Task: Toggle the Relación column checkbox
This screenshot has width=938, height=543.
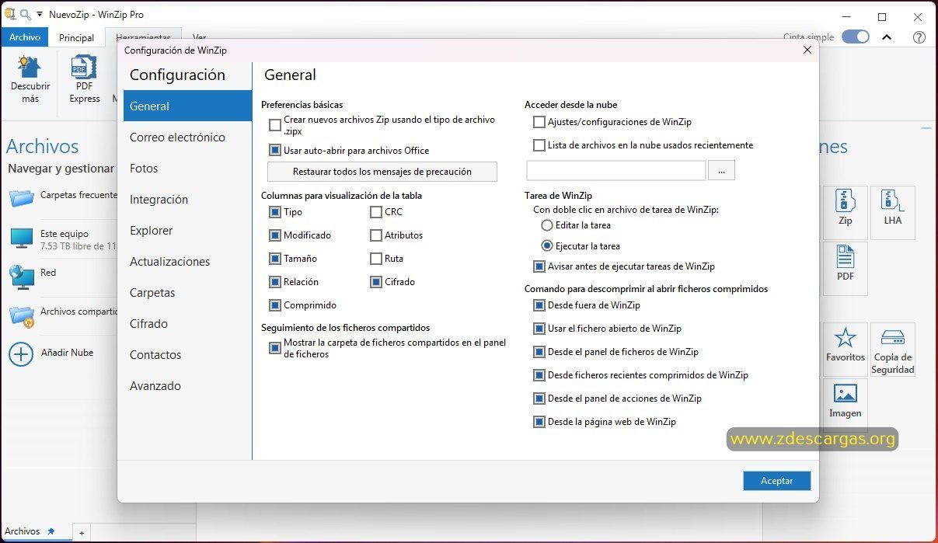Action: click(275, 282)
